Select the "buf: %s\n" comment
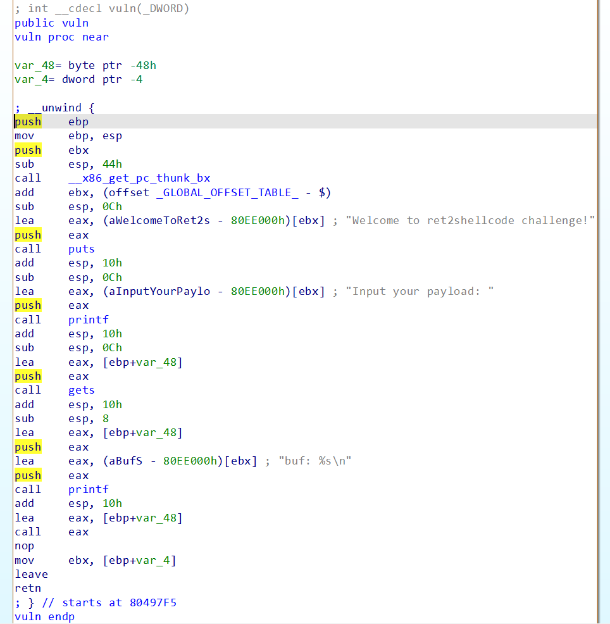Viewport: 610px width, 624px height. point(314,461)
